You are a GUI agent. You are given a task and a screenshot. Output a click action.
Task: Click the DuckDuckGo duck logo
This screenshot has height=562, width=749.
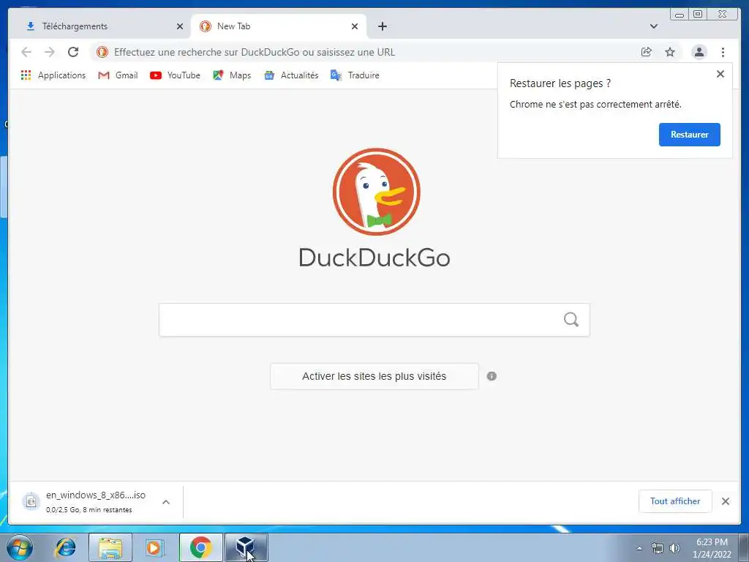click(376, 192)
